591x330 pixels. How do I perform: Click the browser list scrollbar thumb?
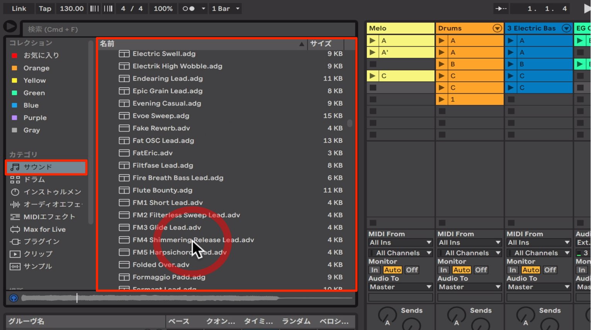pyautogui.click(x=350, y=123)
